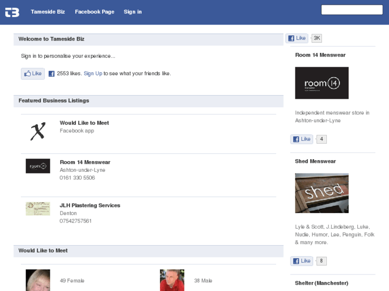Open the 38 Male profile photo
Screen dimensions: 389x291
click(172, 280)
